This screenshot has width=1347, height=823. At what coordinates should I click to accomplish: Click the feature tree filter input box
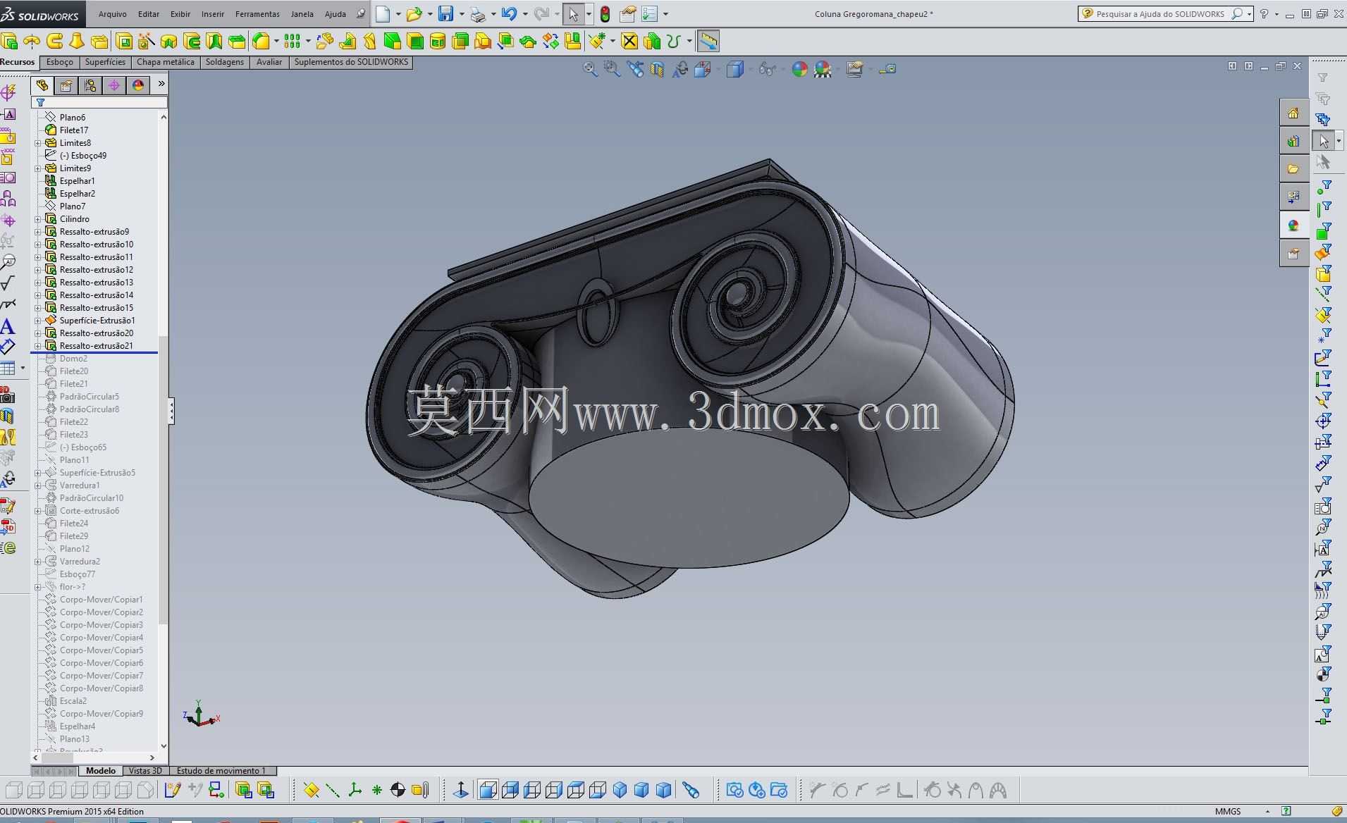[x=100, y=103]
